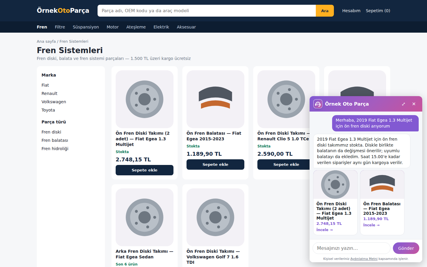Filter by Fren diski part type
Screen dimensions: 427x267
pyautogui.click(x=51, y=132)
